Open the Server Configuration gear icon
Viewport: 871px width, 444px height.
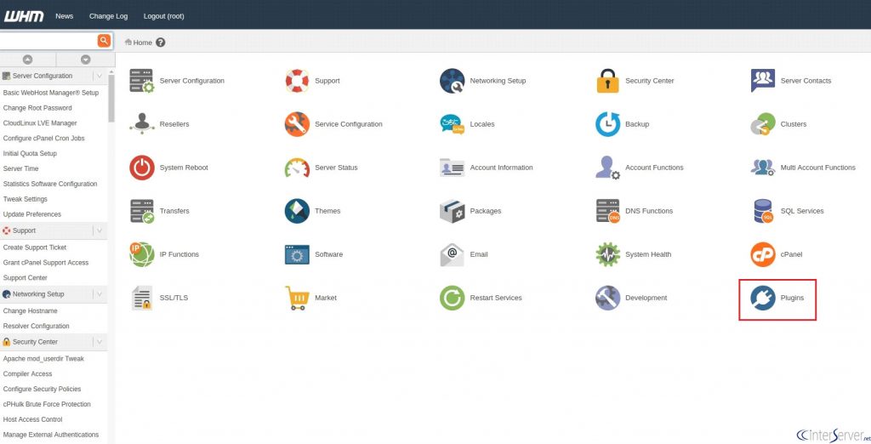pyautogui.click(x=142, y=81)
